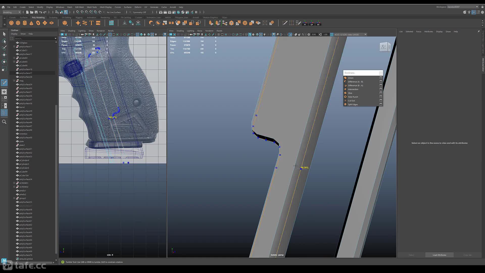Activate the Rotate tool in toolbox
Screen dimensions: 485x273
[4, 62]
